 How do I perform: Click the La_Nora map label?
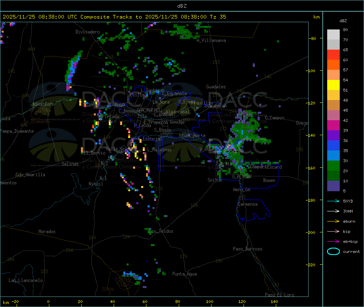[161, 102]
